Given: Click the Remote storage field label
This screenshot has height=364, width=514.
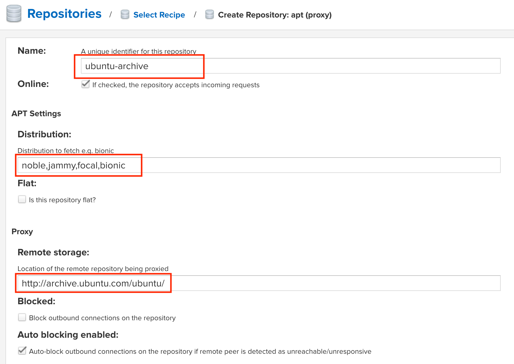Looking at the screenshot, I should pyautogui.click(x=53, y=252).
